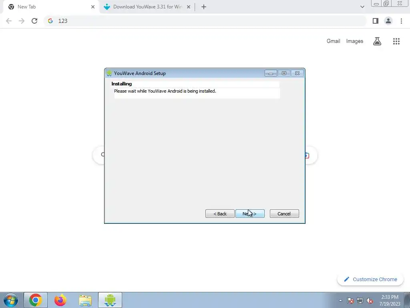Switch to the New Tab browser tab
Screen dimensions: 410x308
(x=51, y=7)
